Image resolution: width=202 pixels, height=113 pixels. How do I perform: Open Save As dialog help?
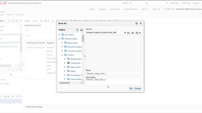pos(137,24)
